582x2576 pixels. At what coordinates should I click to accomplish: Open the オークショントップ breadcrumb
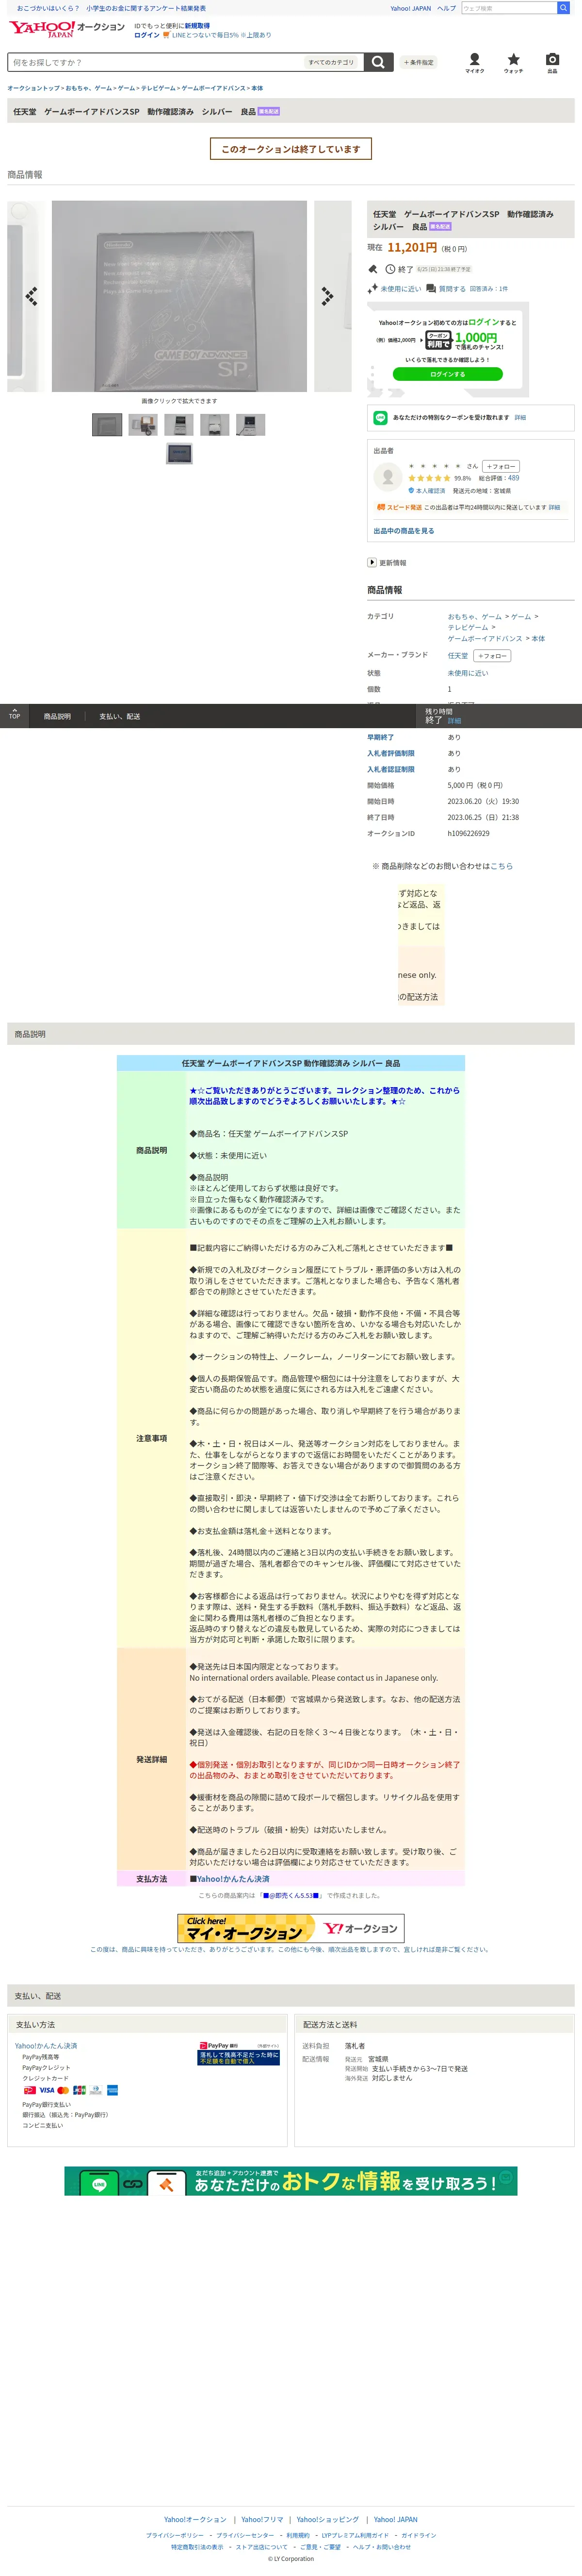[33, 88]
